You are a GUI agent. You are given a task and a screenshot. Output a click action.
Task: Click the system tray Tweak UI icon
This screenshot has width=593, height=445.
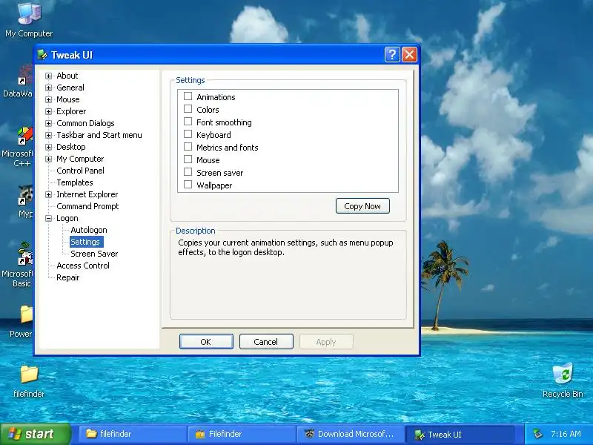coord(537,434)
